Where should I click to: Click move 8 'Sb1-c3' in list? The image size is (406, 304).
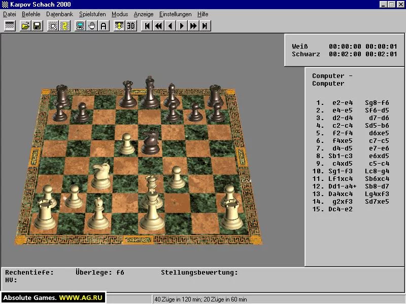click(x=341, y=156)
